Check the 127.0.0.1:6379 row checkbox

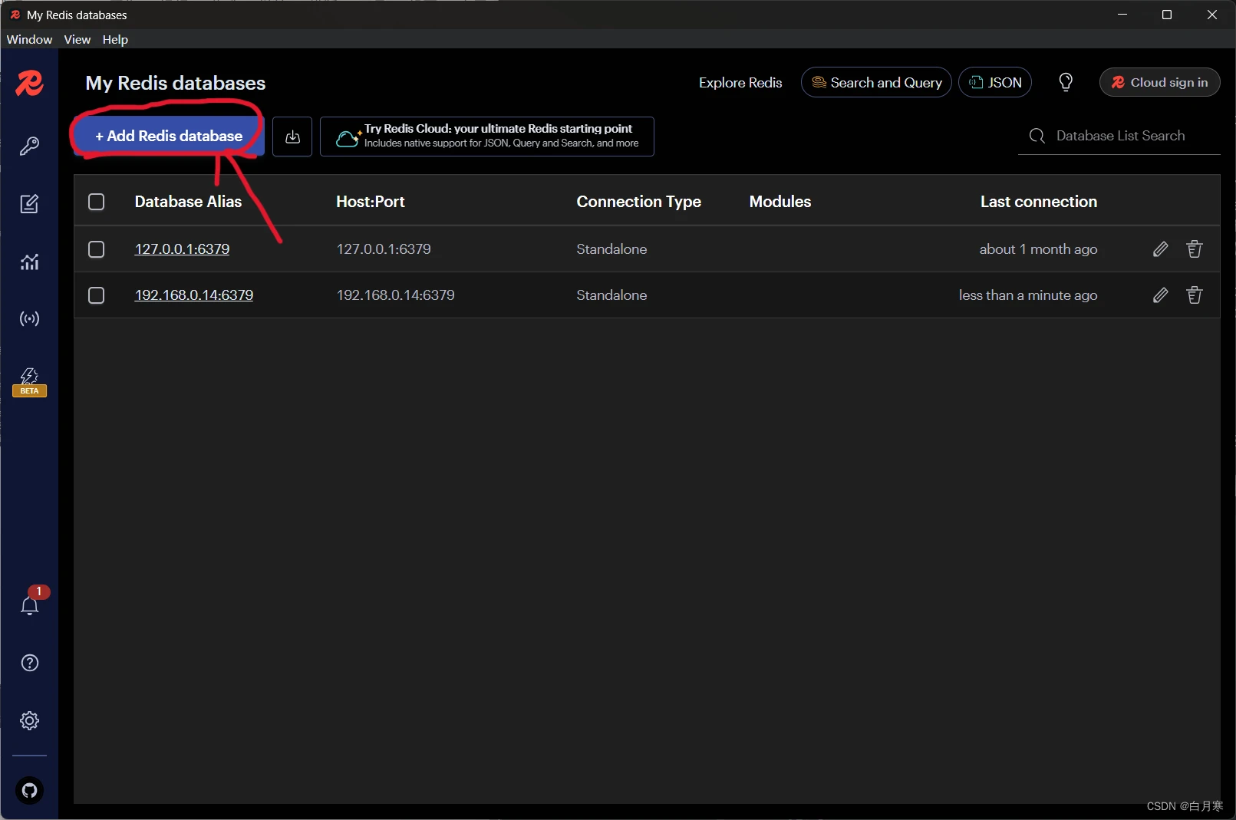(96, 249)
